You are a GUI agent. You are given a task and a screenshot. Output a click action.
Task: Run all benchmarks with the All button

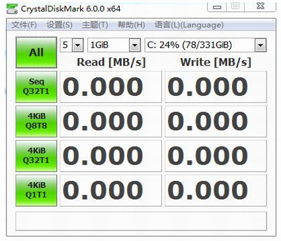[36, 52]
